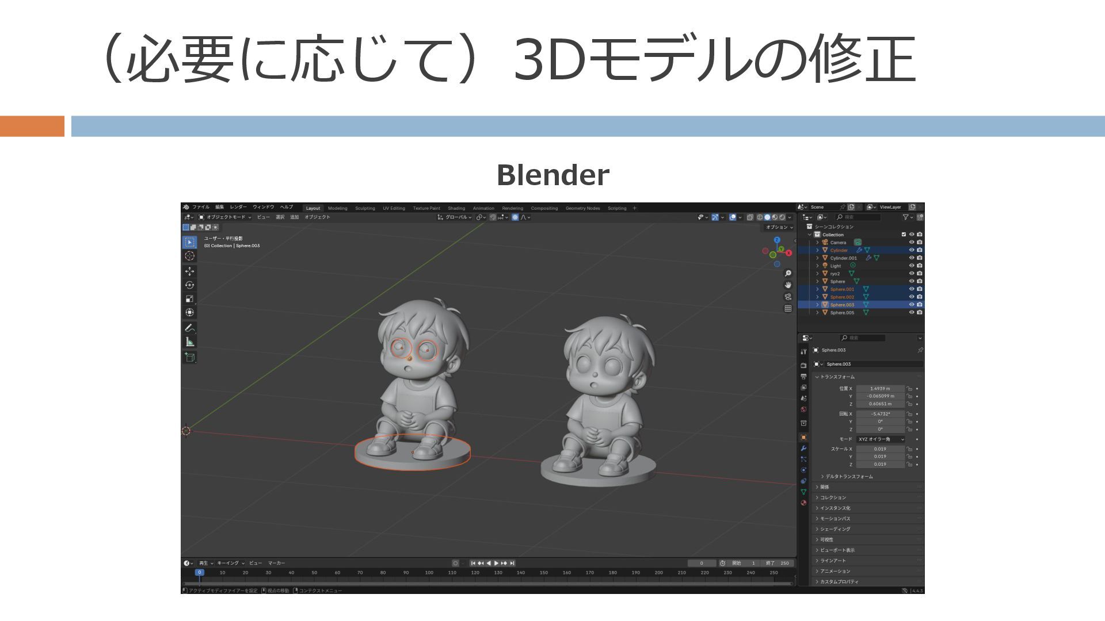Screen dimensions: 1105x621
Task: Switch to the Geometry Nodes workspace tab
Action: click(x=582, y=208)
